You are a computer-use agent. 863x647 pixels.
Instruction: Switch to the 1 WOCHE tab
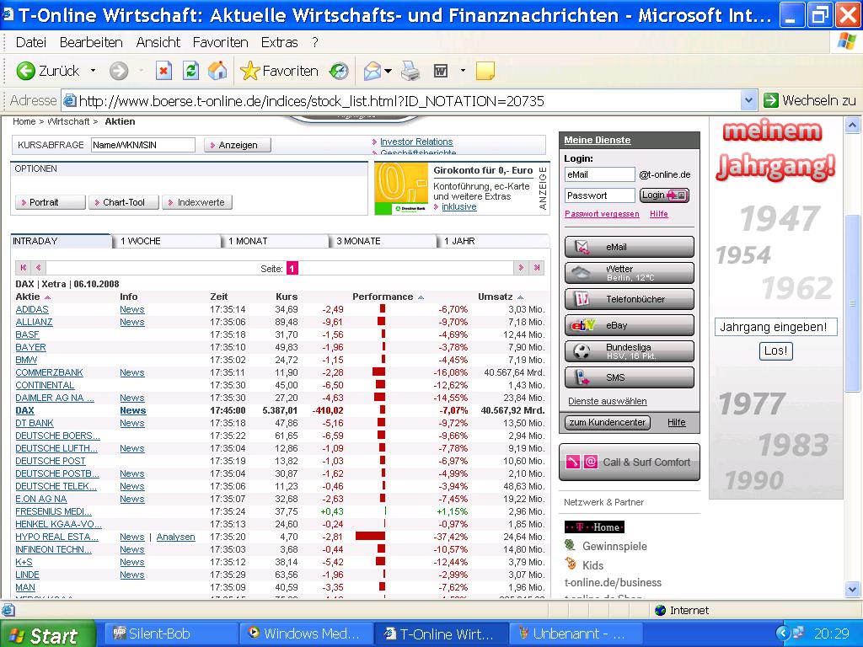tap(167, 241)
